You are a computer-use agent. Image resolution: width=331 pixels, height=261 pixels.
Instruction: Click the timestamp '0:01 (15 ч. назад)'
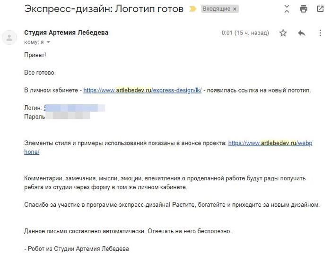click(245, 33)
